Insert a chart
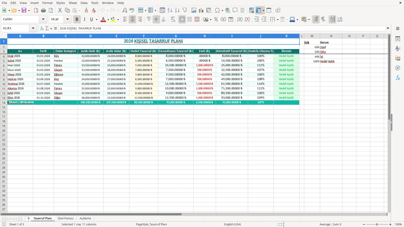Image resolution: width=404 pixels, height=227 pixels. coord(201,10)
